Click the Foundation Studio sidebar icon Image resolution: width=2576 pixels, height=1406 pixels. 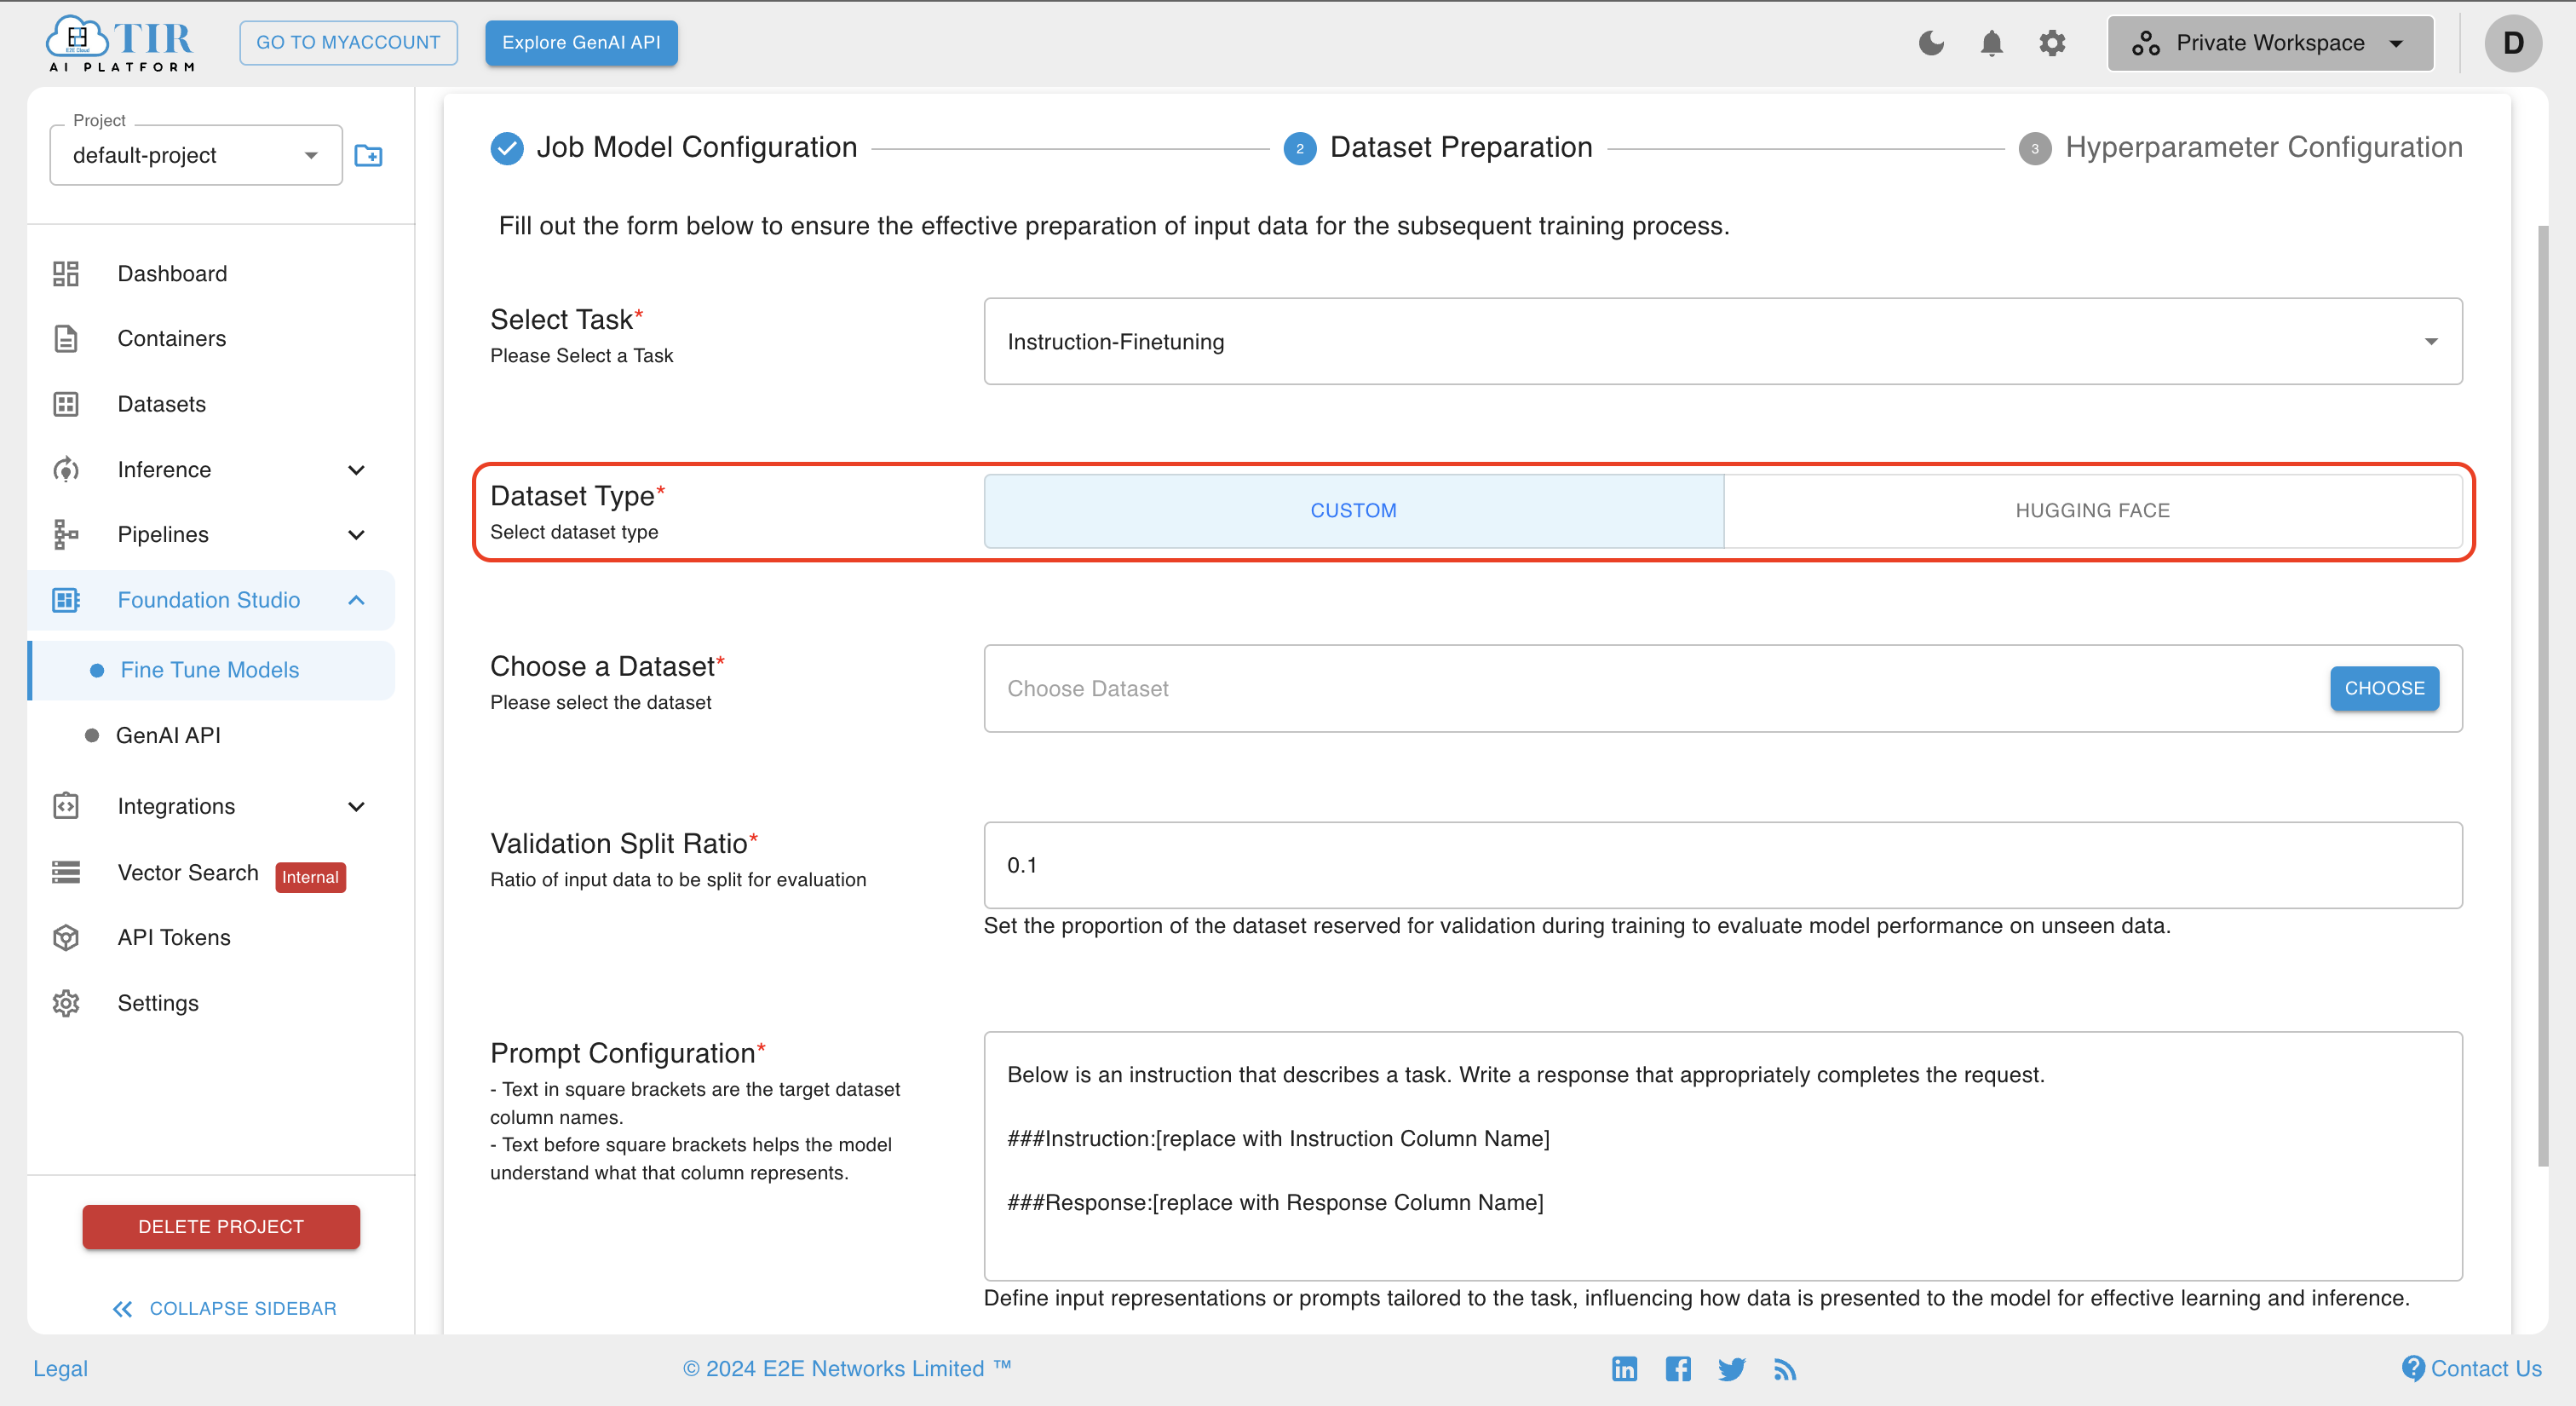pos(66,601)
